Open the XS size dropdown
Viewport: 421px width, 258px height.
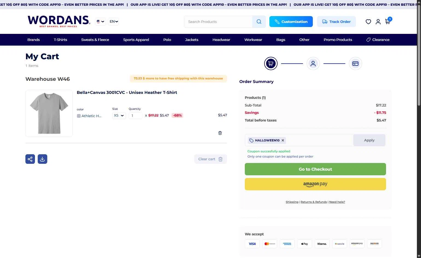point(119,115)
